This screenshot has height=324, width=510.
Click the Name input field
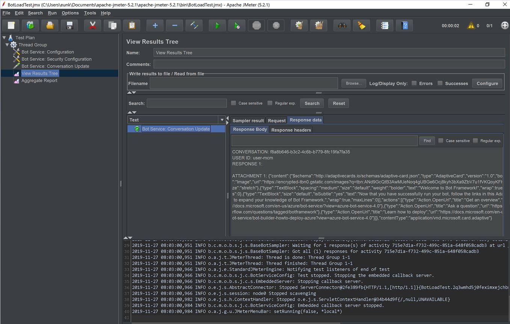[329, 53]
